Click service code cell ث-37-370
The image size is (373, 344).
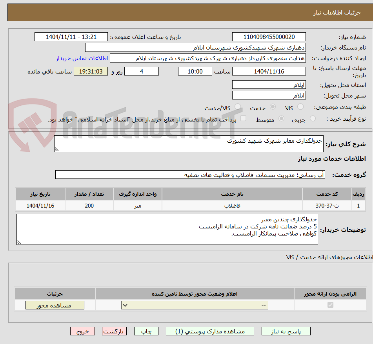click(327, 206)
